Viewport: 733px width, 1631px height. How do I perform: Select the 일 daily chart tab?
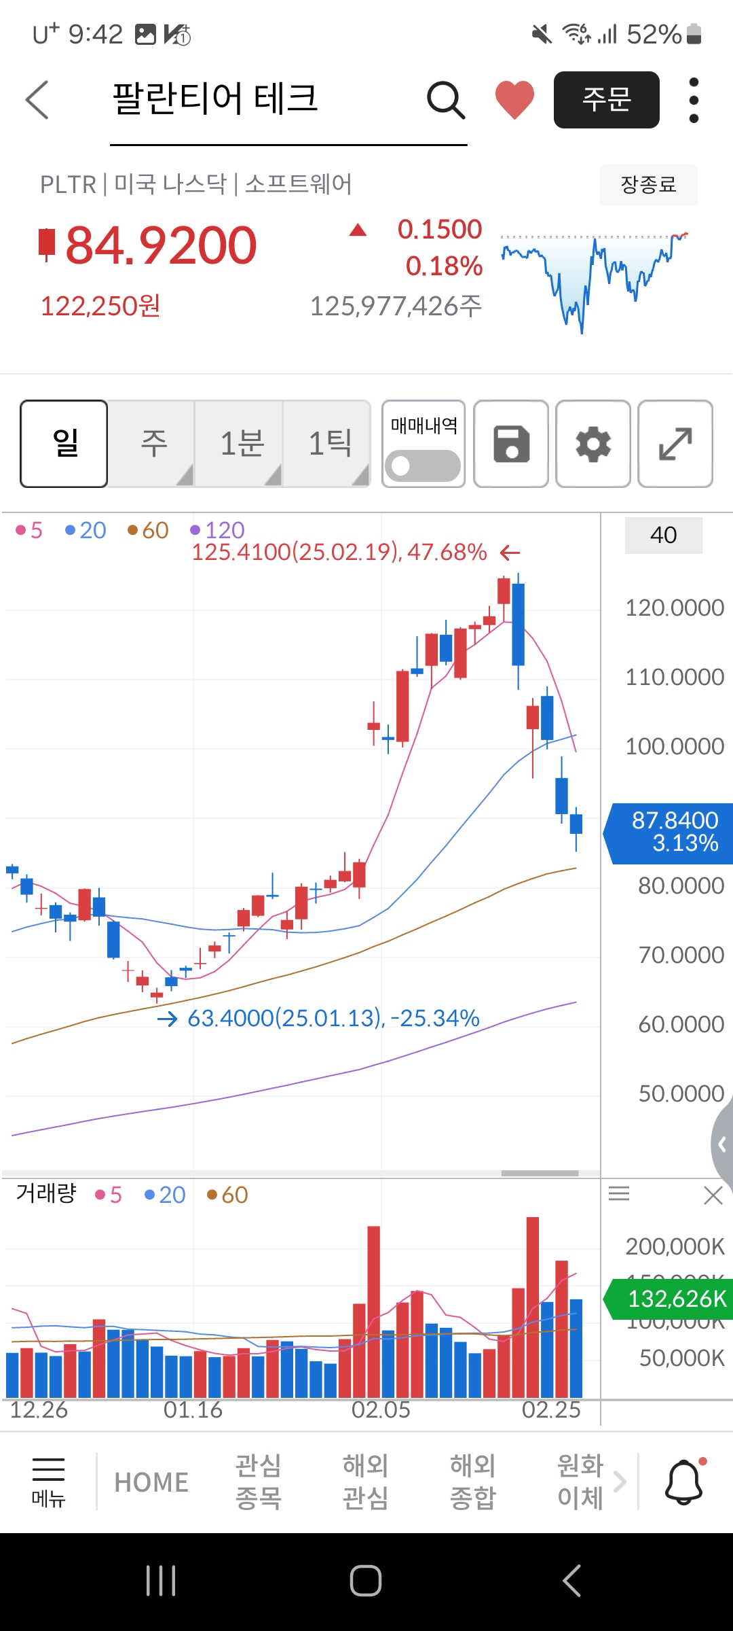pos(64,444)
